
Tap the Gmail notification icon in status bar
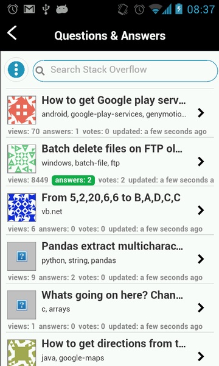tap(29, 9)
